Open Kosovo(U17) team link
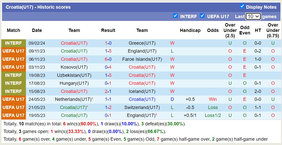The width and height of the screenshot is (282, 145). (x=74, y=67)
